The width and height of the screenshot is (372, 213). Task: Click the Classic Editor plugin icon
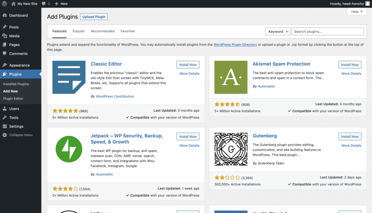point(69,77)
